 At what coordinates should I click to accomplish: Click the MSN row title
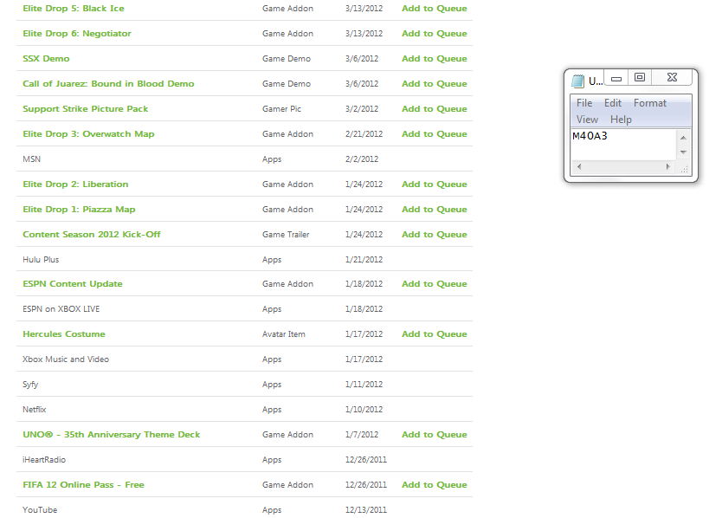31,159
